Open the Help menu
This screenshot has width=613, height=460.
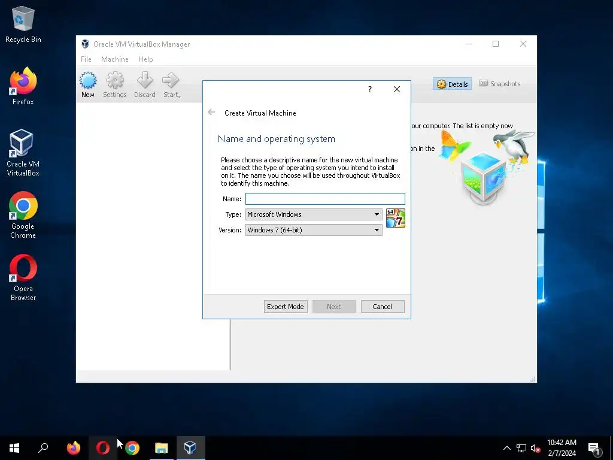point(145,59)
